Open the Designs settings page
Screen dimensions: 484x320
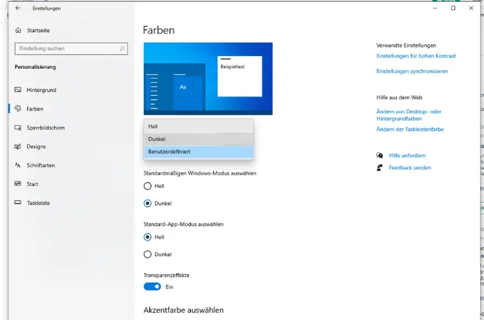[x=71, y=146]
